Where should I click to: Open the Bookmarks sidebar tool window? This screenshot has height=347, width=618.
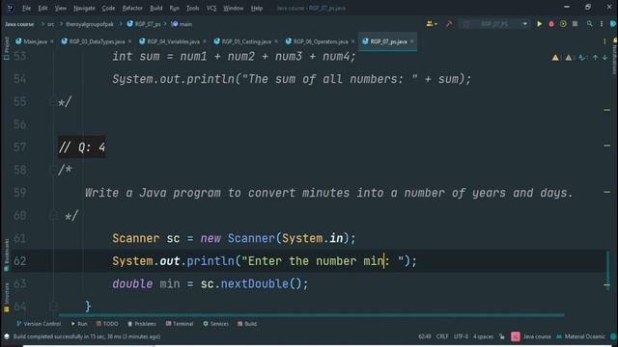(x=6, y=254)
